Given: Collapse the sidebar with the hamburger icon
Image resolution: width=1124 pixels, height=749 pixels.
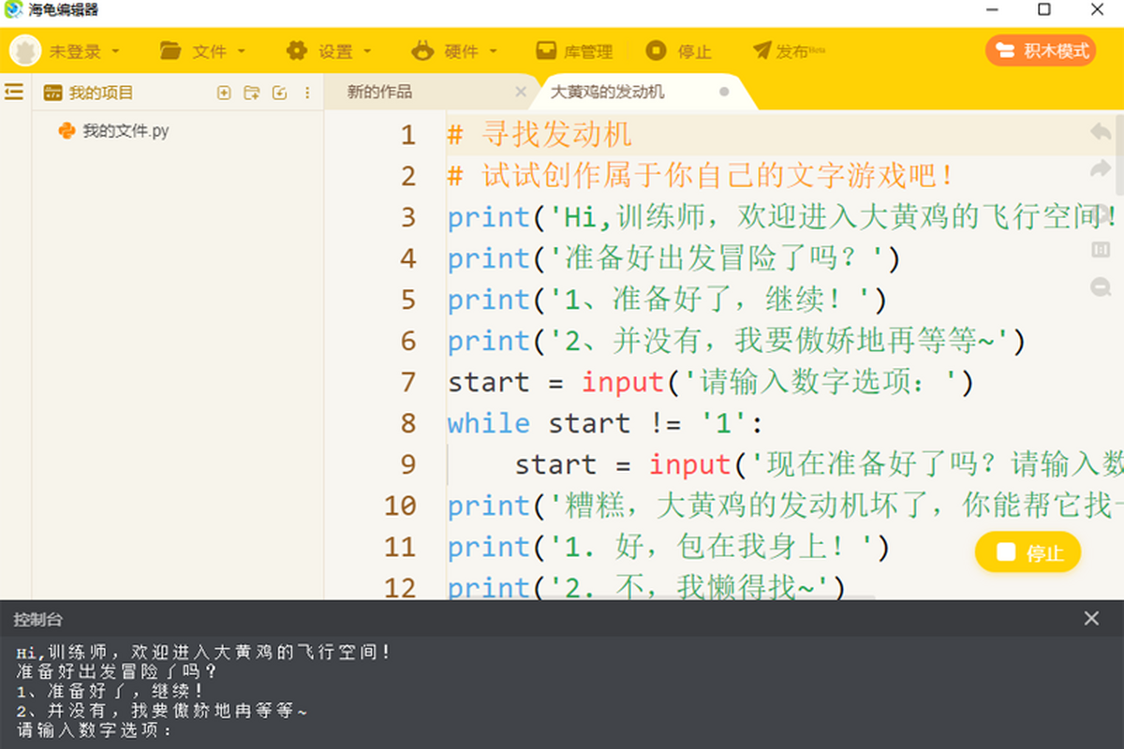Looking at the screenshot, I should [x=14, y=92].
